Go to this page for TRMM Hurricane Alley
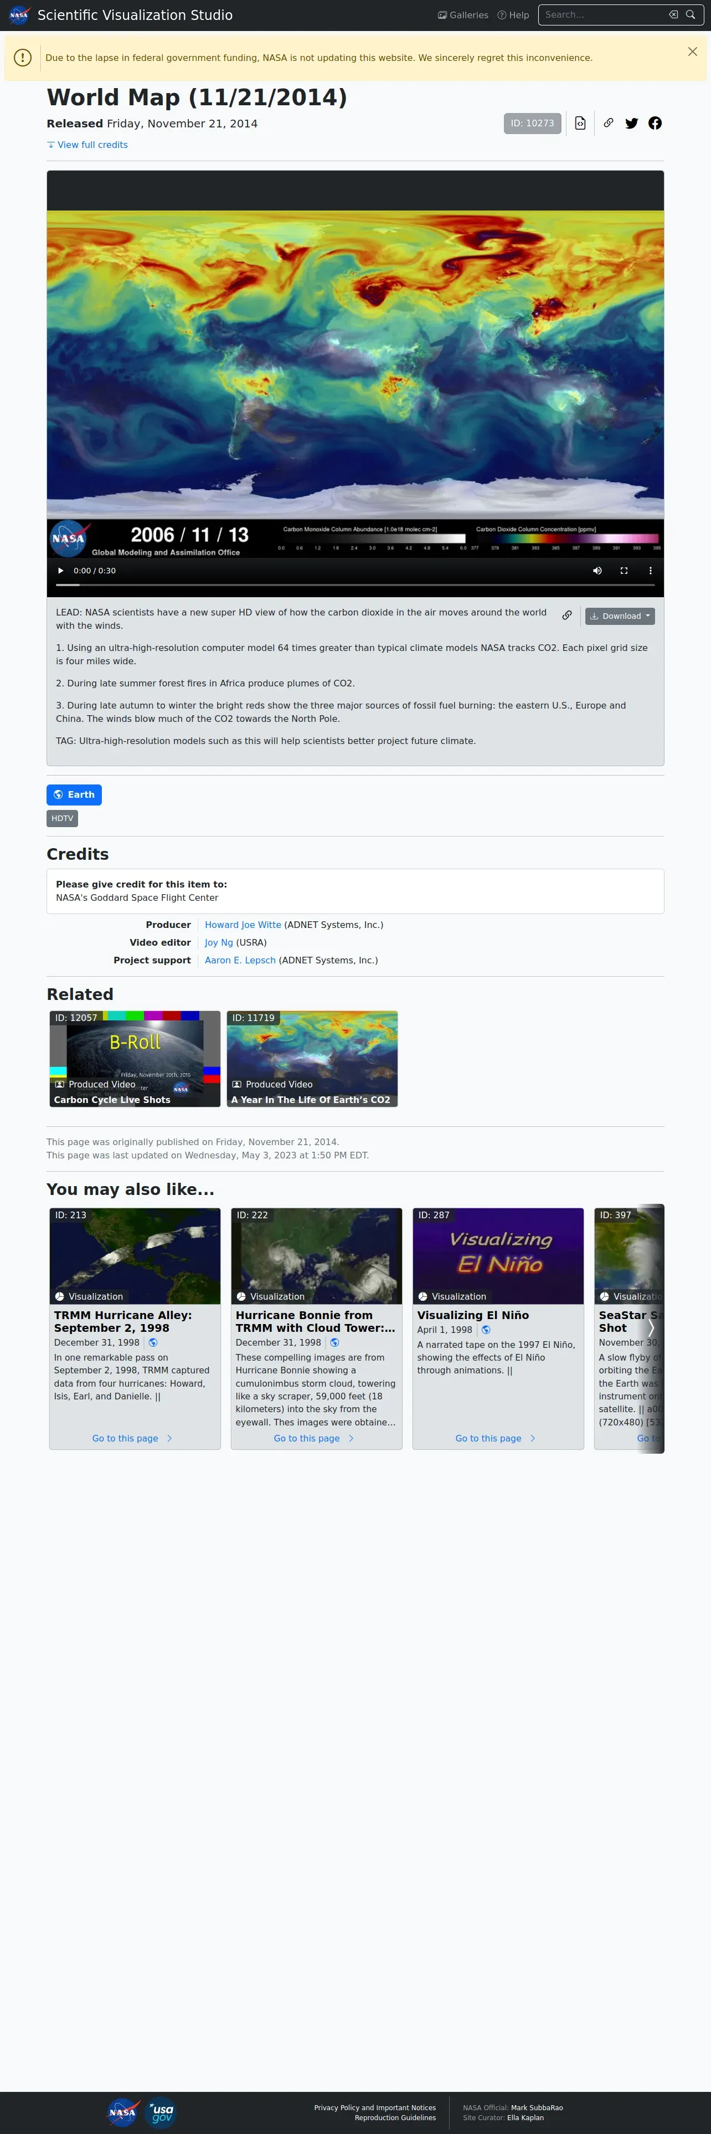 pyautogui.click(x=132, y=1438)
